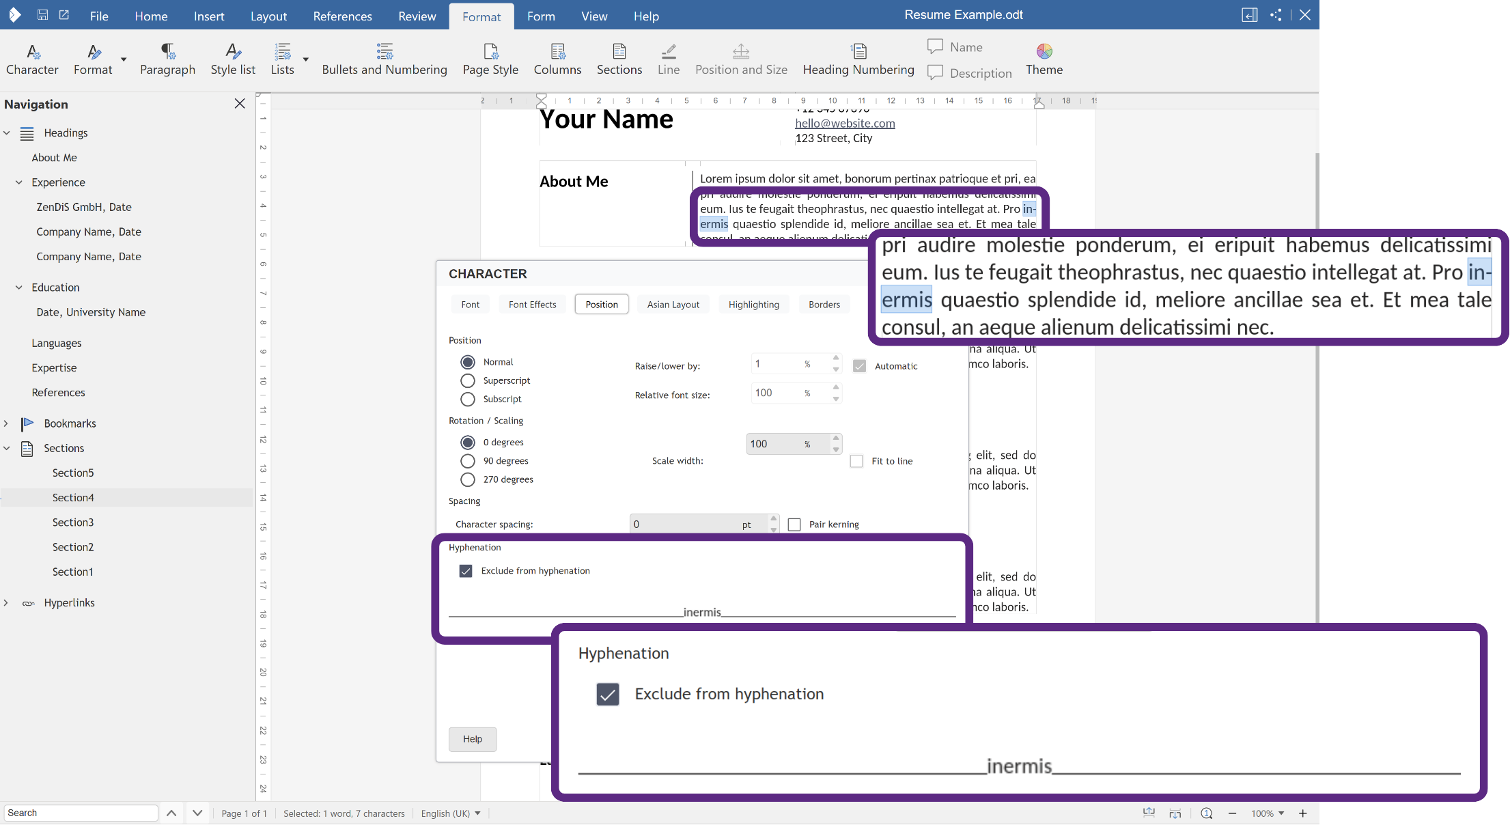Expand the Bookmarks tree node
The height and width of the screenshot is (825, 1510).
pyautogui.click(x=6, y=423)
